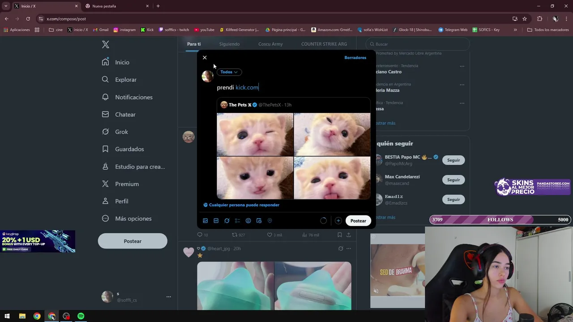Follow BESTIA Papo MC
Screen dimensions: 573x322
pyautogui.click(x=453, y=160)
